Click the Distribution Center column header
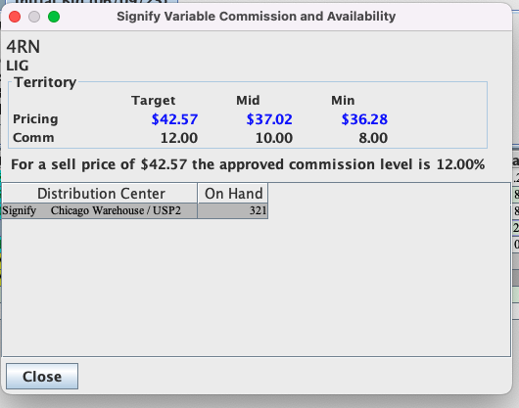Screen dimensions: 519x408 coord(100,193)
